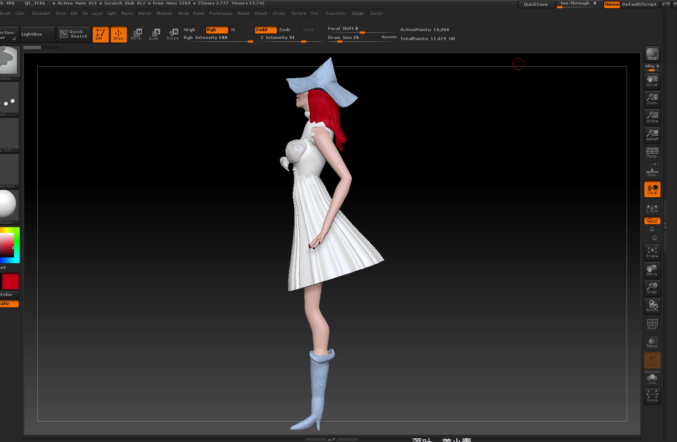Click the BPR render icon
Viewport: 677px width, 442px height.
click(x=652, y=54)
